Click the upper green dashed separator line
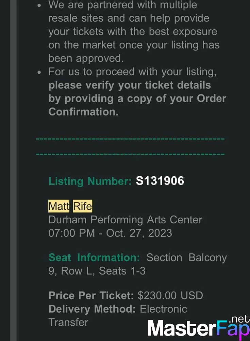 (x=130, y=139)
